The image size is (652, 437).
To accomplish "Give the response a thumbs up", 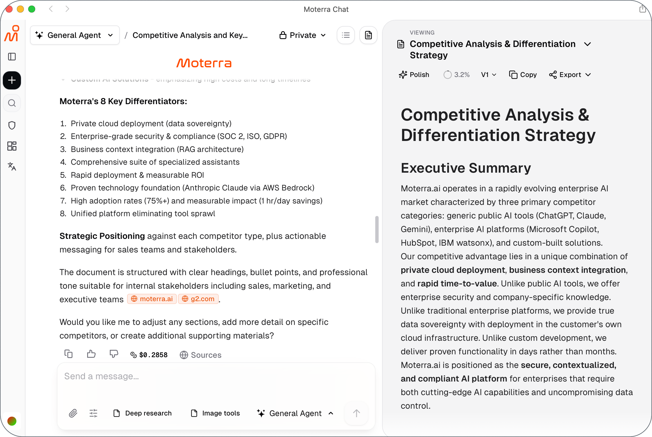I will 91,354.
